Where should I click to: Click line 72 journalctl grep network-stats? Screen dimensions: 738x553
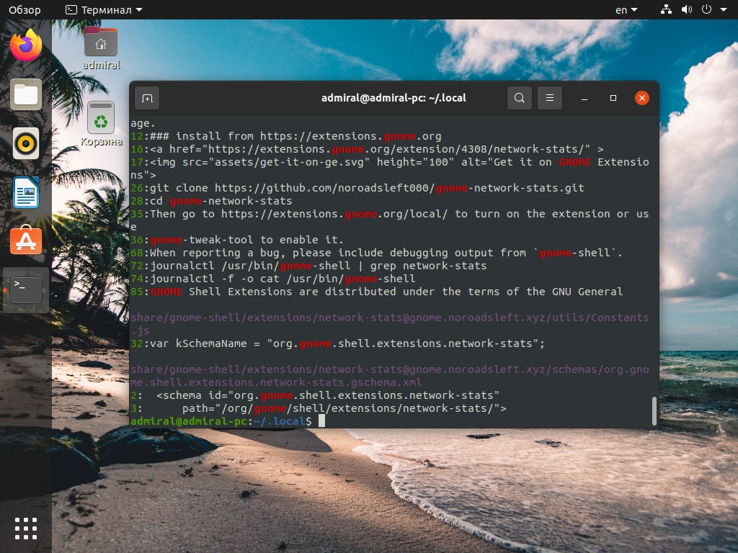click(x=308, y=266)
